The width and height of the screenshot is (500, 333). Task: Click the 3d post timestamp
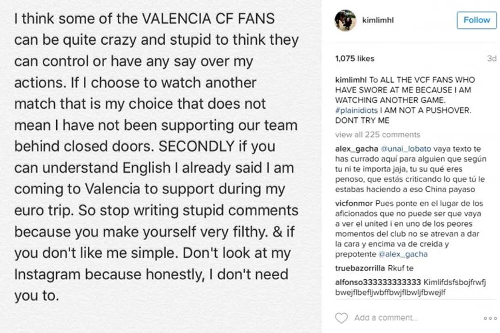pyautogui.click(x=491, y=58)
